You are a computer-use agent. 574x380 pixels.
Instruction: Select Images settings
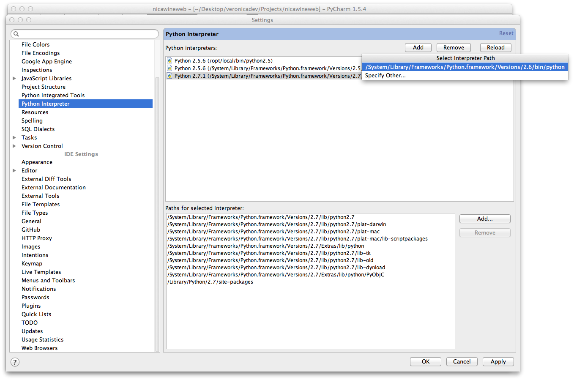31,246
